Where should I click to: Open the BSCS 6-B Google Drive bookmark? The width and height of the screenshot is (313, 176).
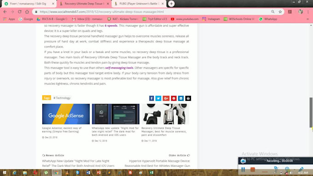click(x=52, y=19)
